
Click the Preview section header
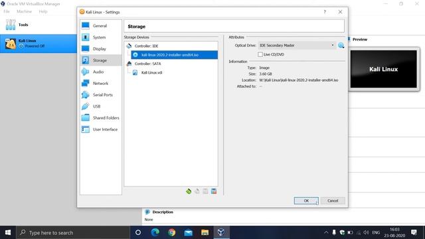tap(360, 40)
